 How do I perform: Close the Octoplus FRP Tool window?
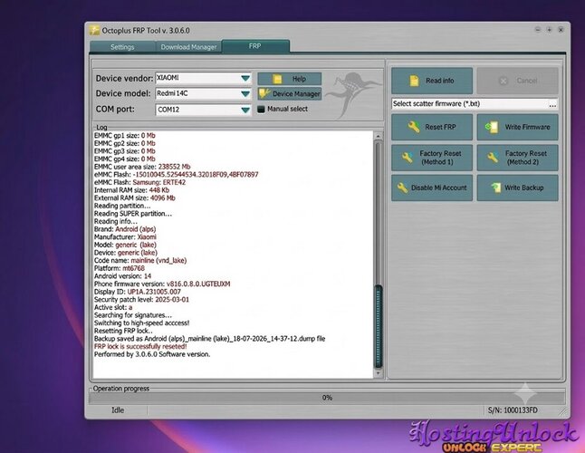561,30
